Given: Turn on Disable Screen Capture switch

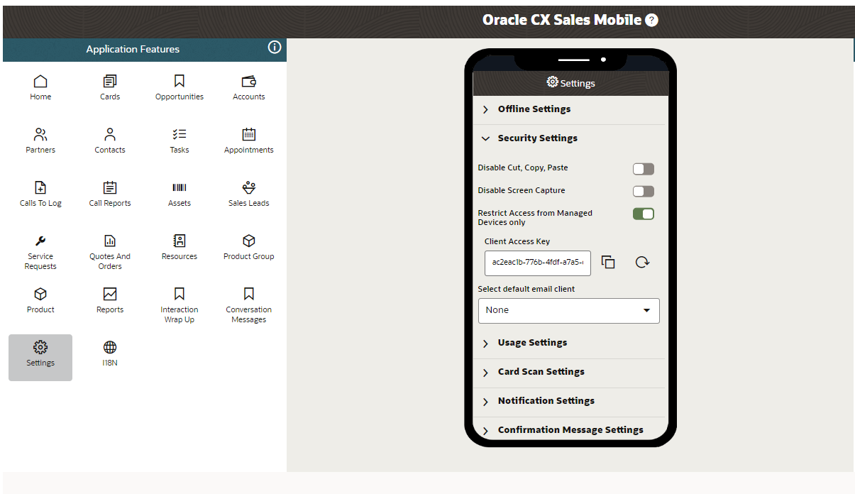Looking at the screenshot, I should pyautogui.click(x=644, y=192).
